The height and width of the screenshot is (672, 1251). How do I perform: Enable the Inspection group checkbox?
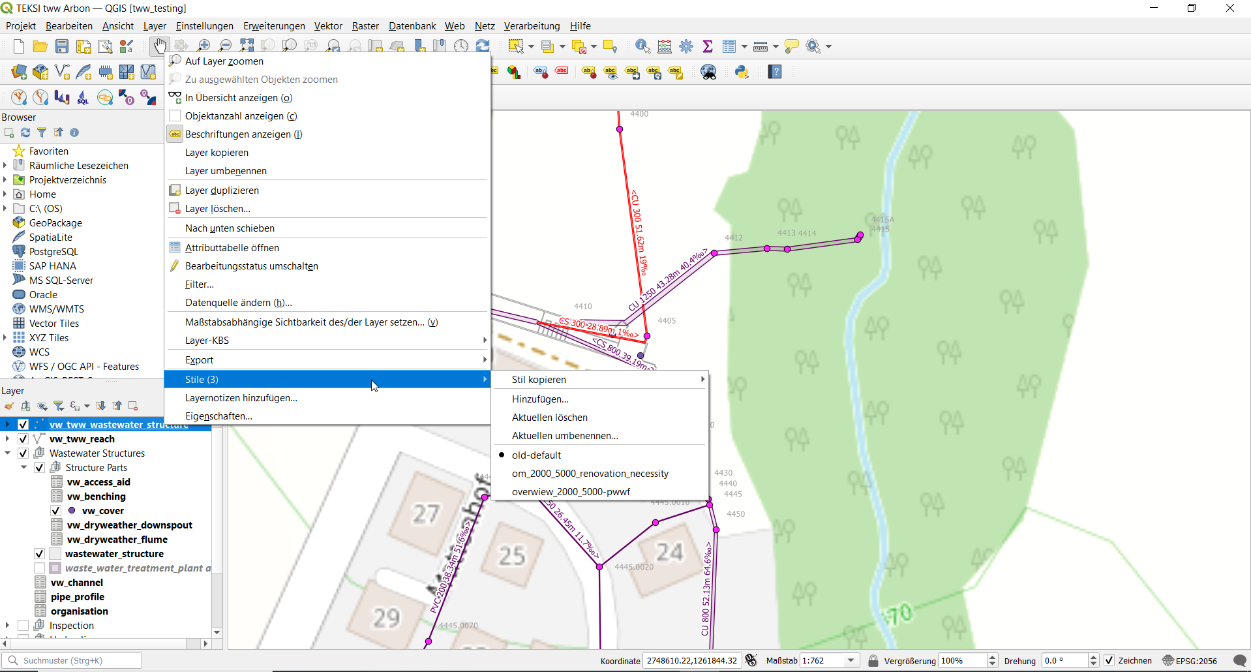point(23,626)
